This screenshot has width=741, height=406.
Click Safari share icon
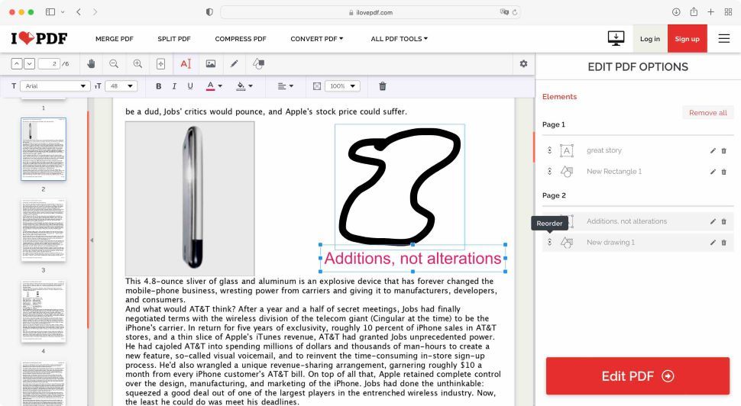(694, 11)
